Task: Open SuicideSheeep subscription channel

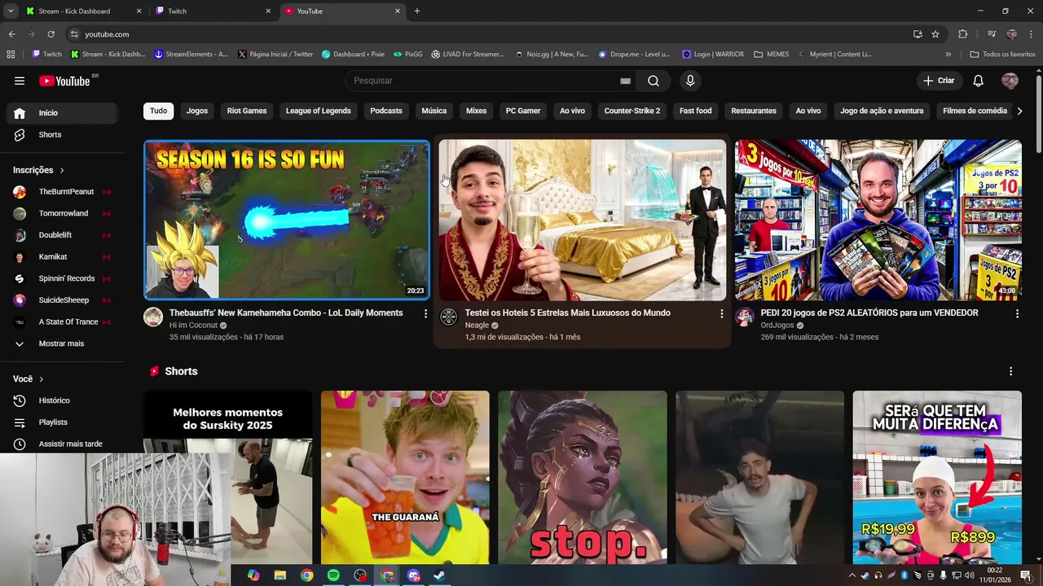Action: coord(62,300)
